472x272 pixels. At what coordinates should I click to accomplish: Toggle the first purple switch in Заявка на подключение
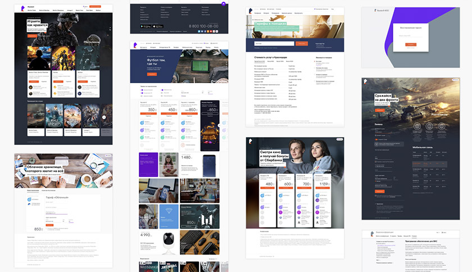pos(142,90)
